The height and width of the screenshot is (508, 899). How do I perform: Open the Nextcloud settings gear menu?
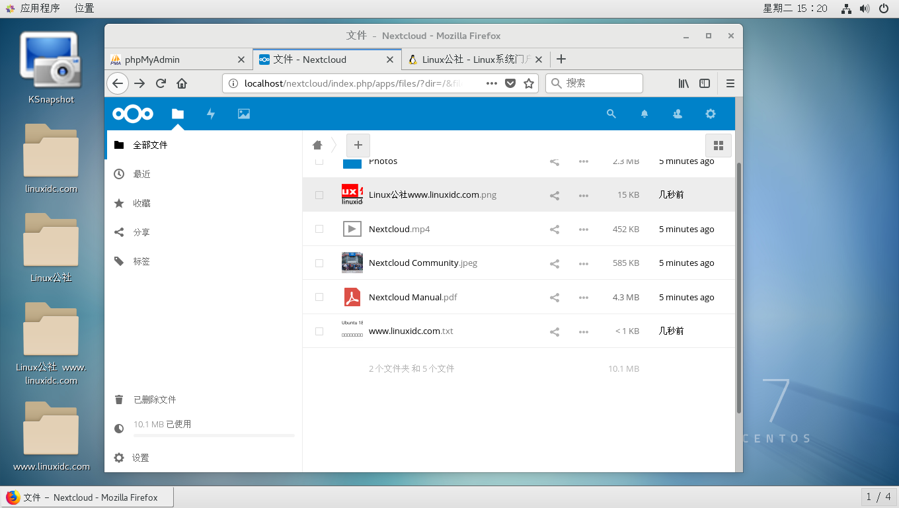tap(710, 114)
